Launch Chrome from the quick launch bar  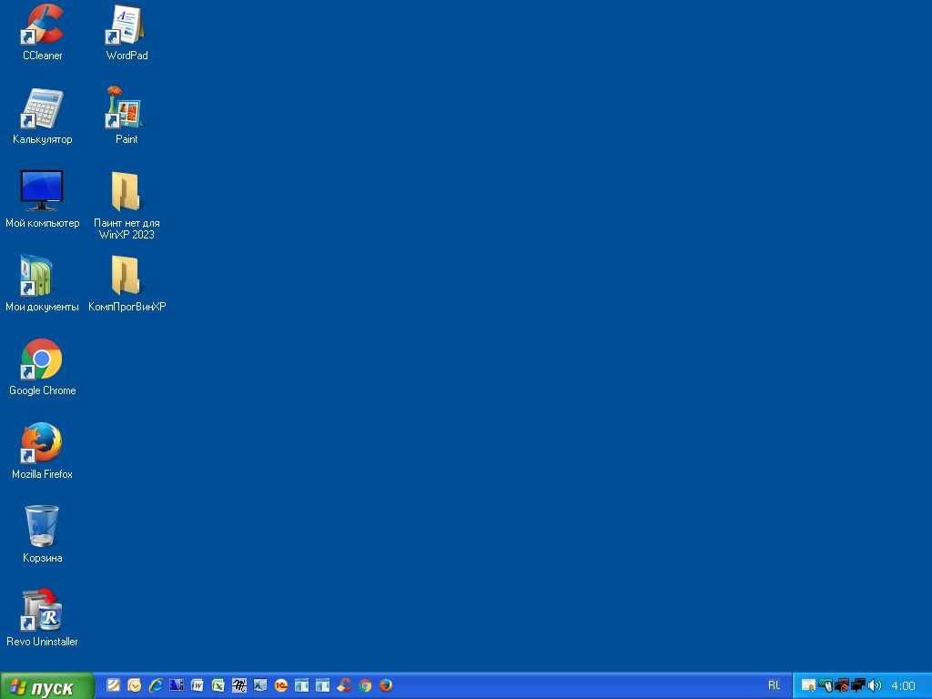(365, 685)
